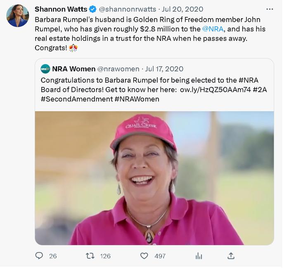
Task: Open the @shannonrwatts handle
Action: coord(127,9)
